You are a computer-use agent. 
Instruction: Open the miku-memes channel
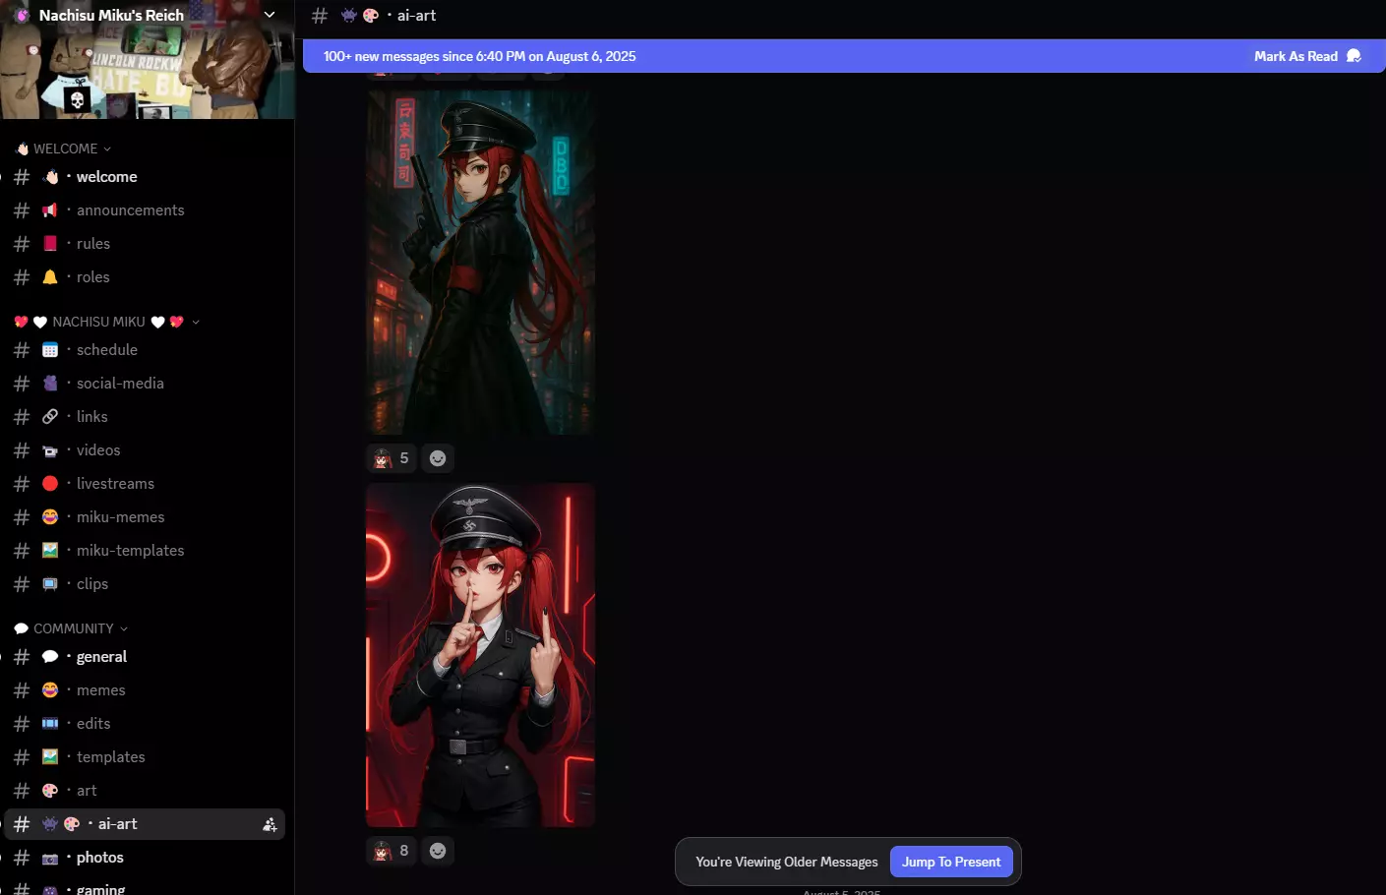(145, 517)
